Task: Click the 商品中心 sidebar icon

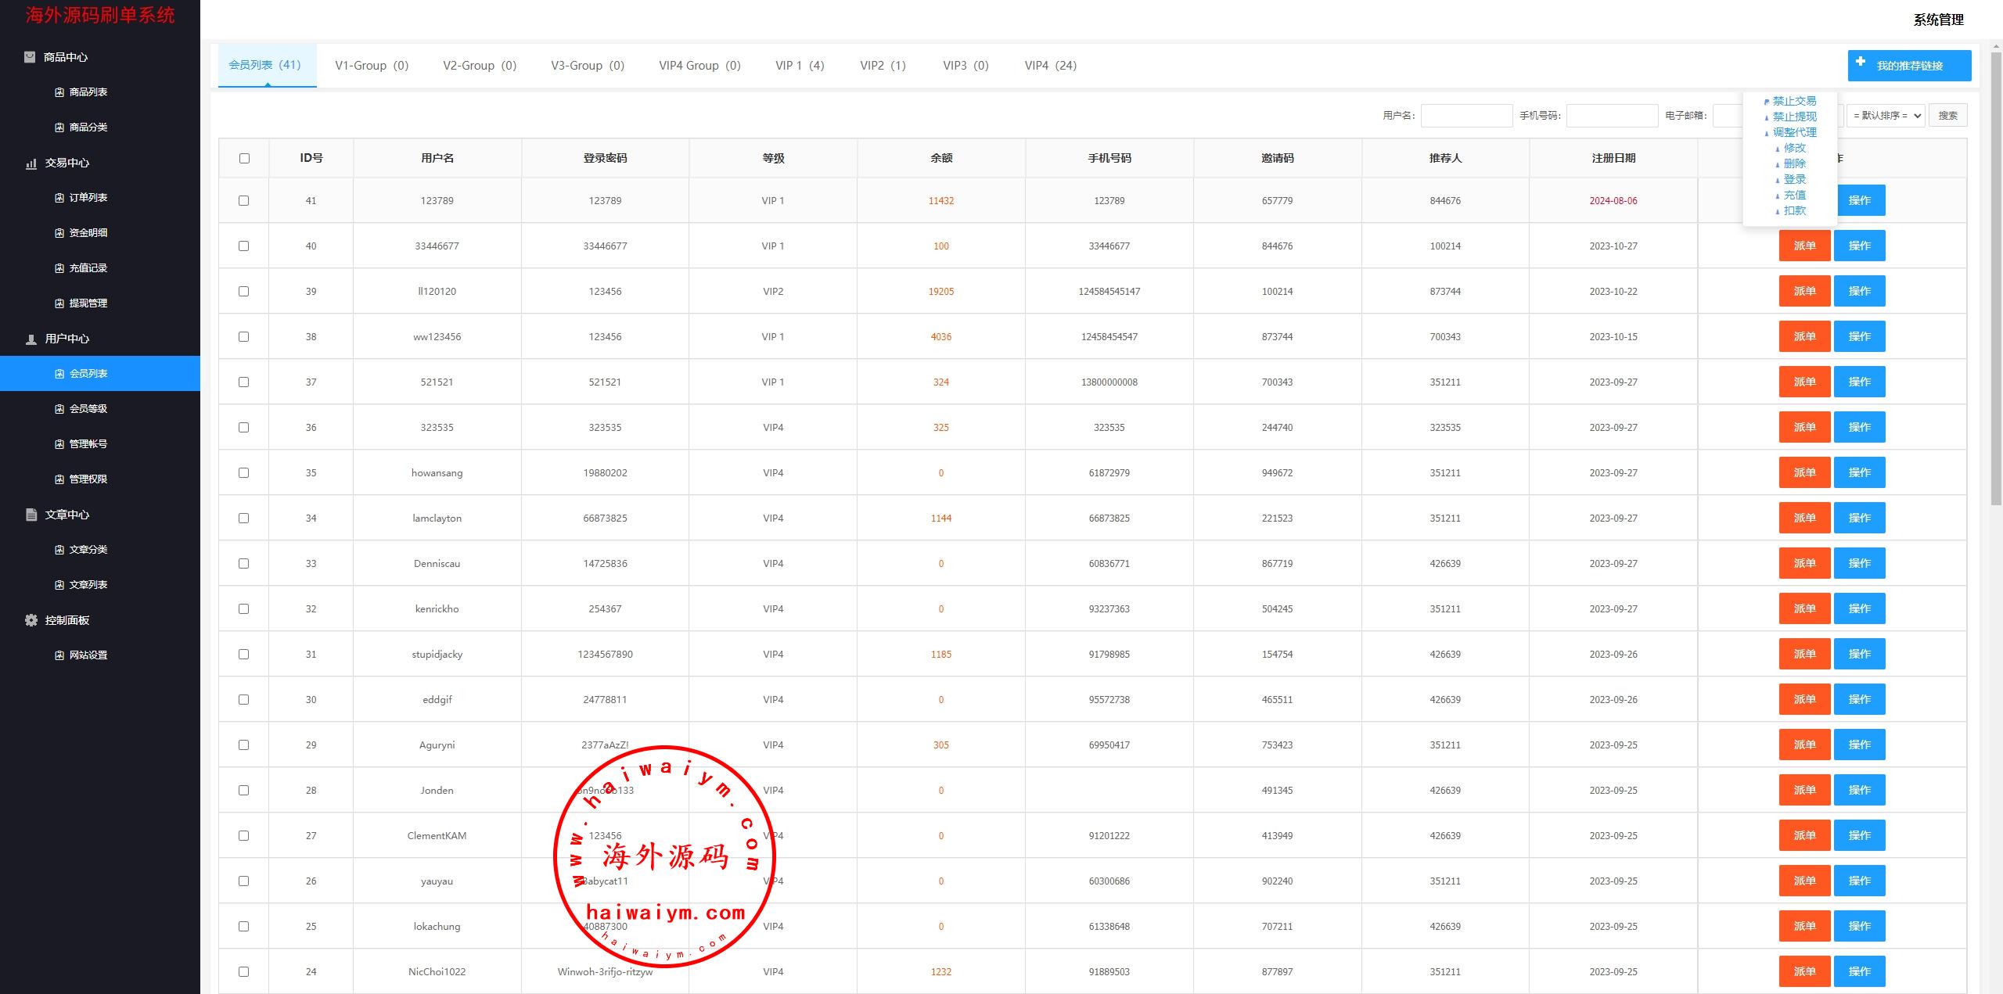Action: click(x=30, y=57)
